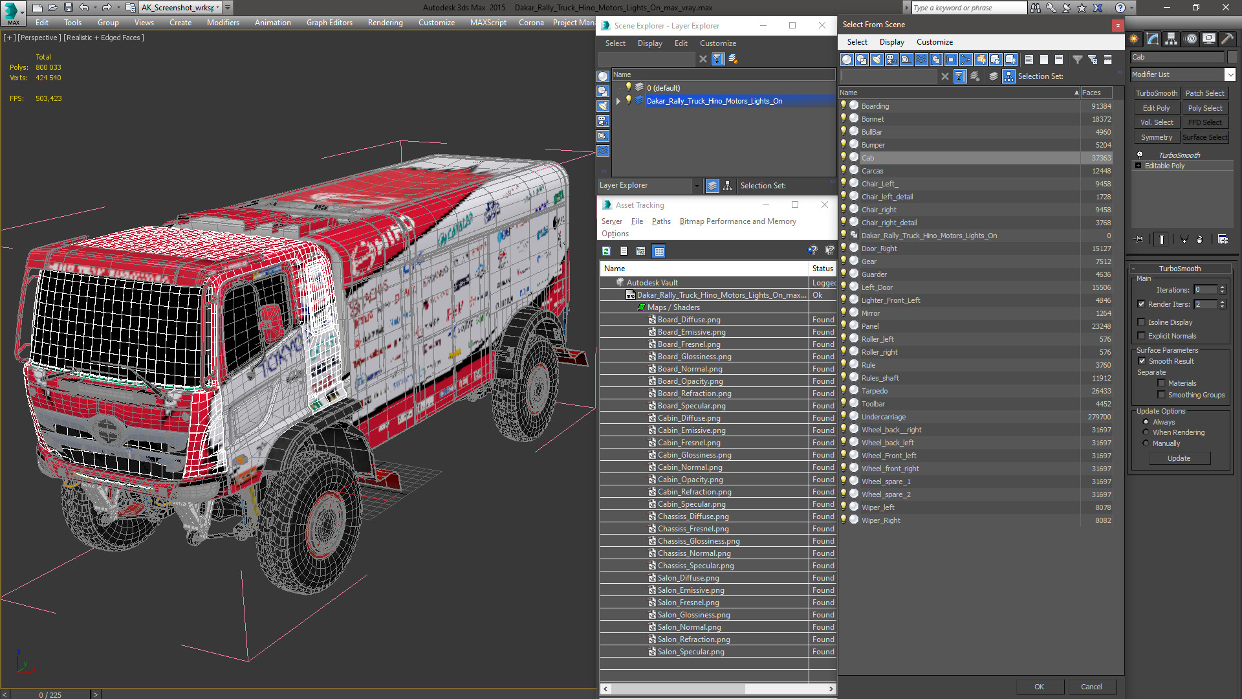
Task: Toggle Render Iters checkbox
Action: coord(1141,304)
